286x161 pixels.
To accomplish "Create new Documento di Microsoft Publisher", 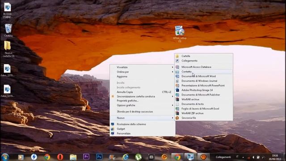I will point(204,95).
